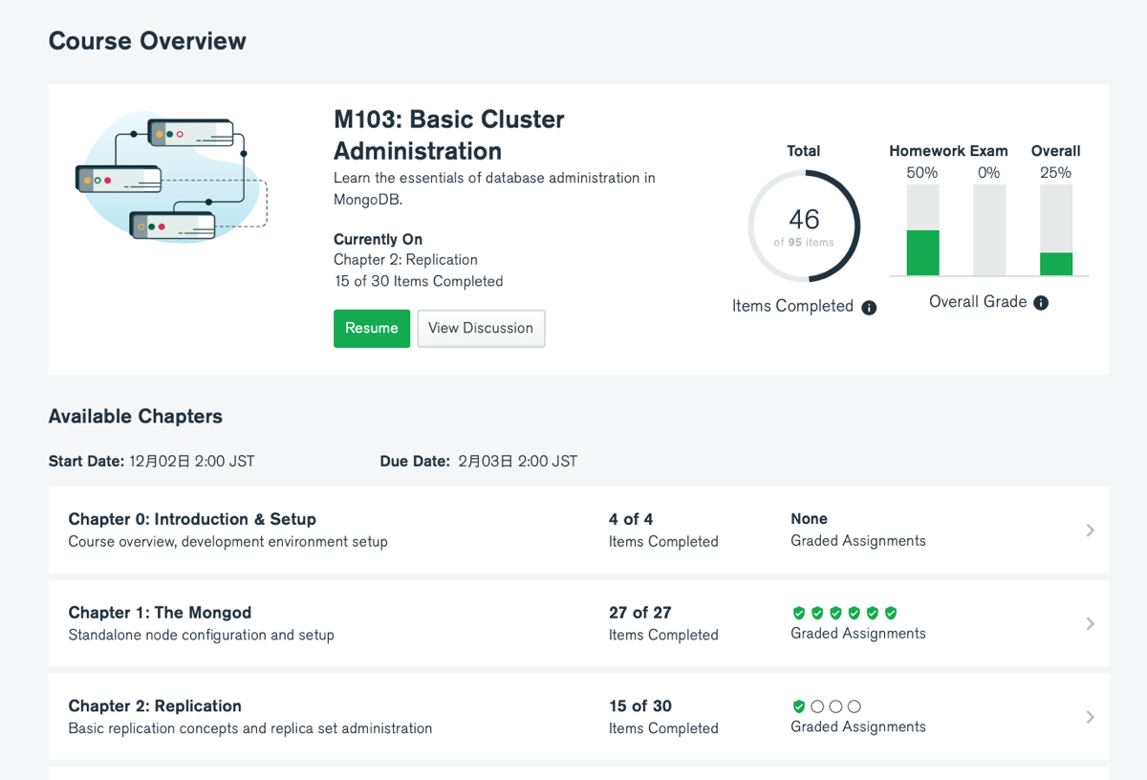Click the first empty circle in Chapter 2

817,706
